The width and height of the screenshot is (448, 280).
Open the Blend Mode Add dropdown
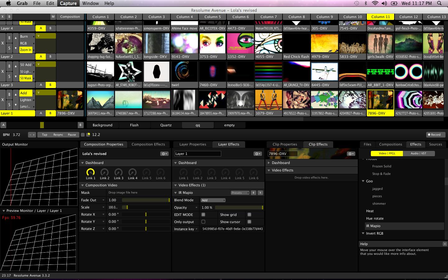[x=213, y=200]
